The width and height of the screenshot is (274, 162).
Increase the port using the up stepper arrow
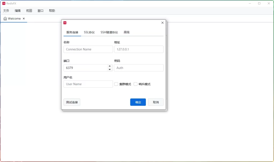pos(109,66)
